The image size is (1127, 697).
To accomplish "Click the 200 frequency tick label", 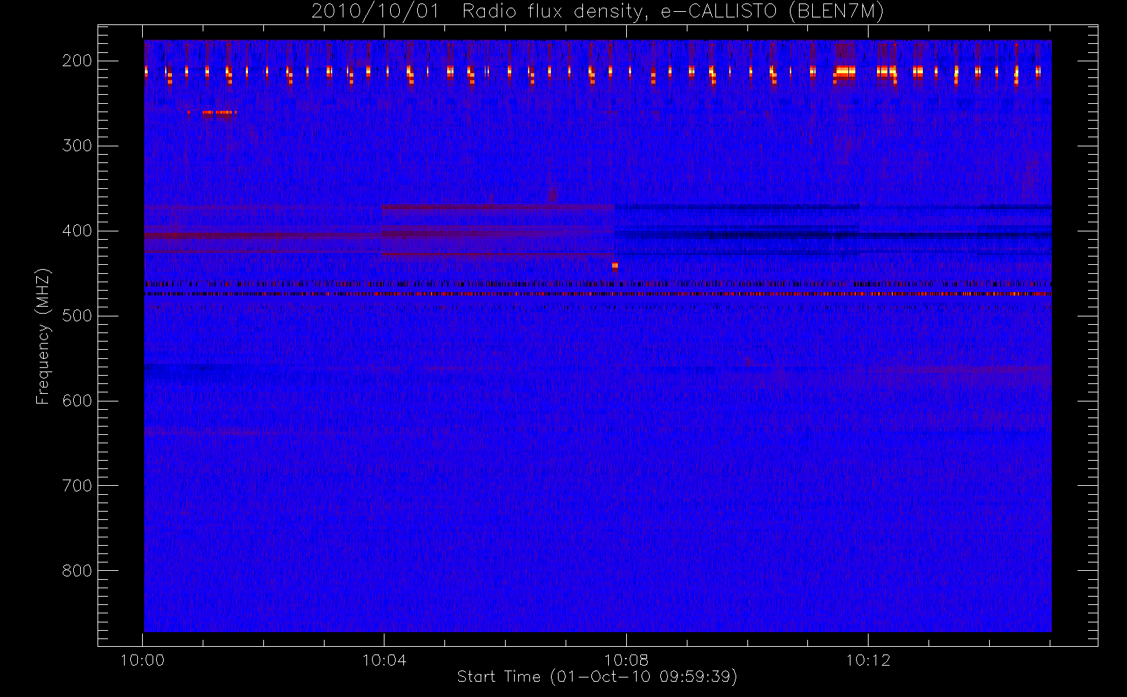I will pyautogui.click(x=77, y=61).
